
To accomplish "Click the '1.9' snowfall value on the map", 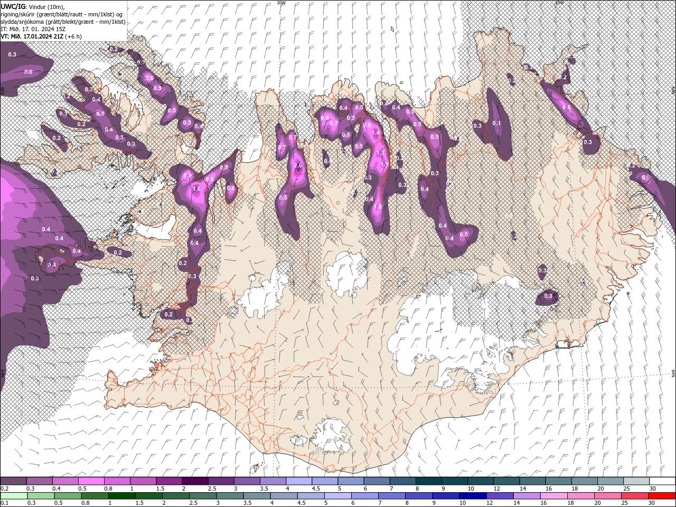I will tap(384, 165).
